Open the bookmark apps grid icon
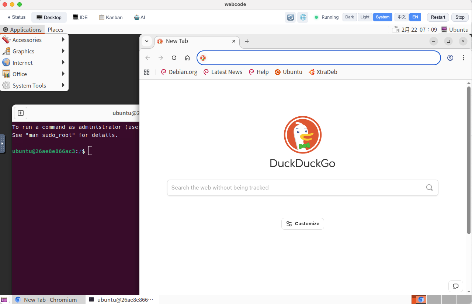The height and width of the screenshot is (304, 472). (147, 72)
